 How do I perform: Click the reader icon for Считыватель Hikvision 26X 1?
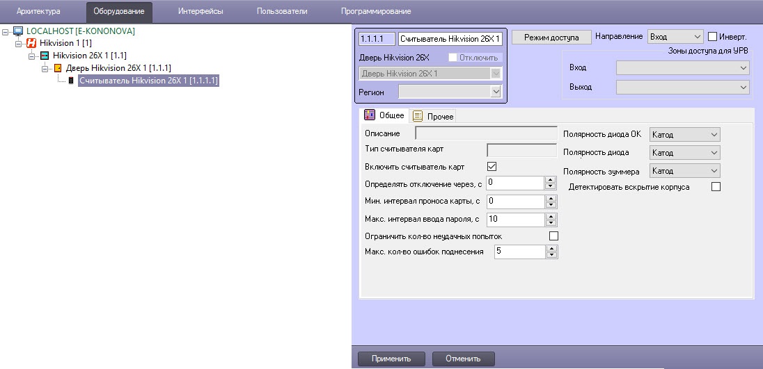pyautogui.click(x=71, y=81)
